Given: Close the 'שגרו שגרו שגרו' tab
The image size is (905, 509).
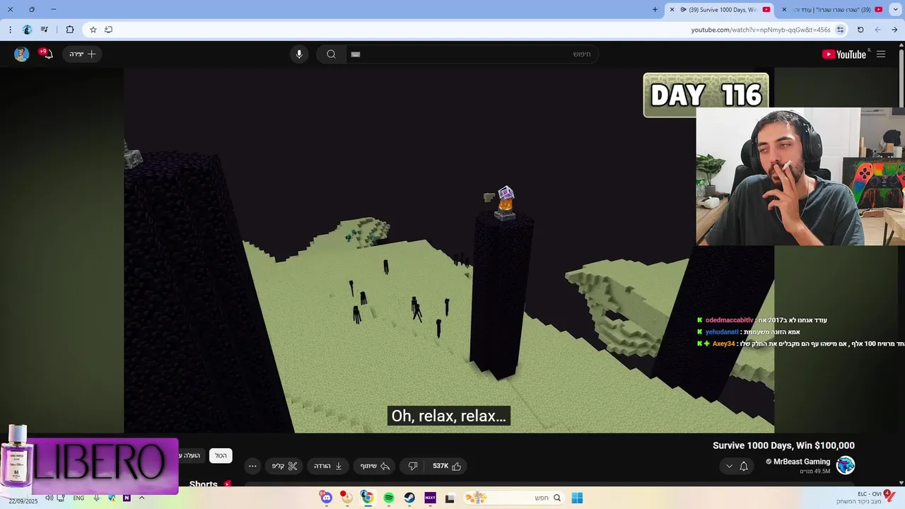Looking at the screenshot, I should point(784,9).
